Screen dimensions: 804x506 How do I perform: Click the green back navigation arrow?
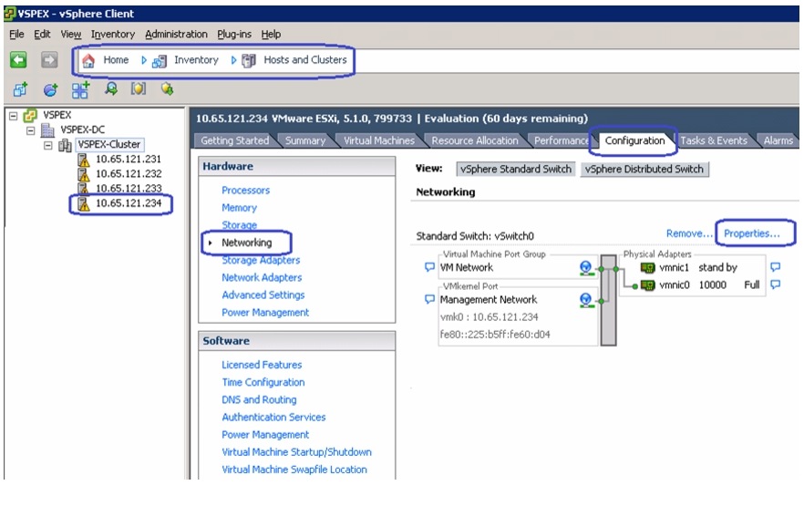(18, 60)
